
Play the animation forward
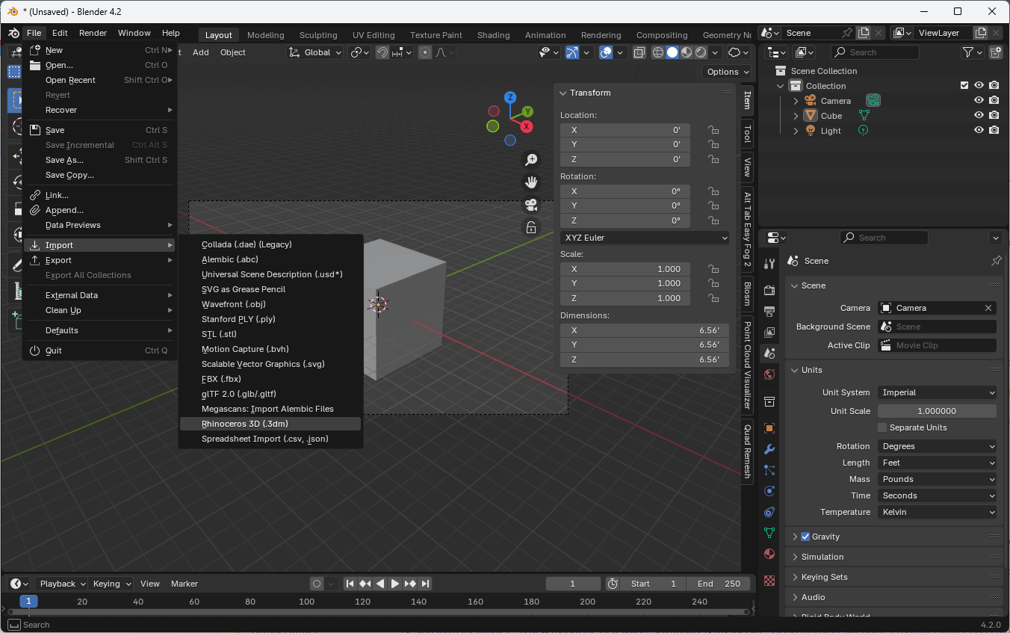395,584
